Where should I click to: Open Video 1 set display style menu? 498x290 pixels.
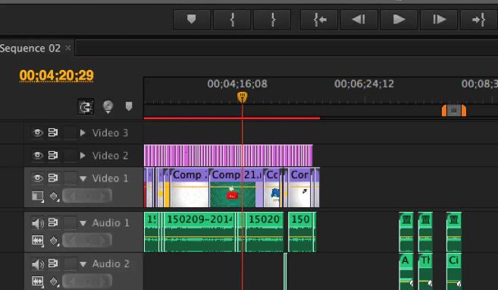(x=37, y=196)
